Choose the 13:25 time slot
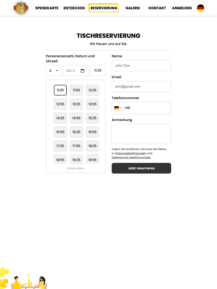 tap(76, 104)
